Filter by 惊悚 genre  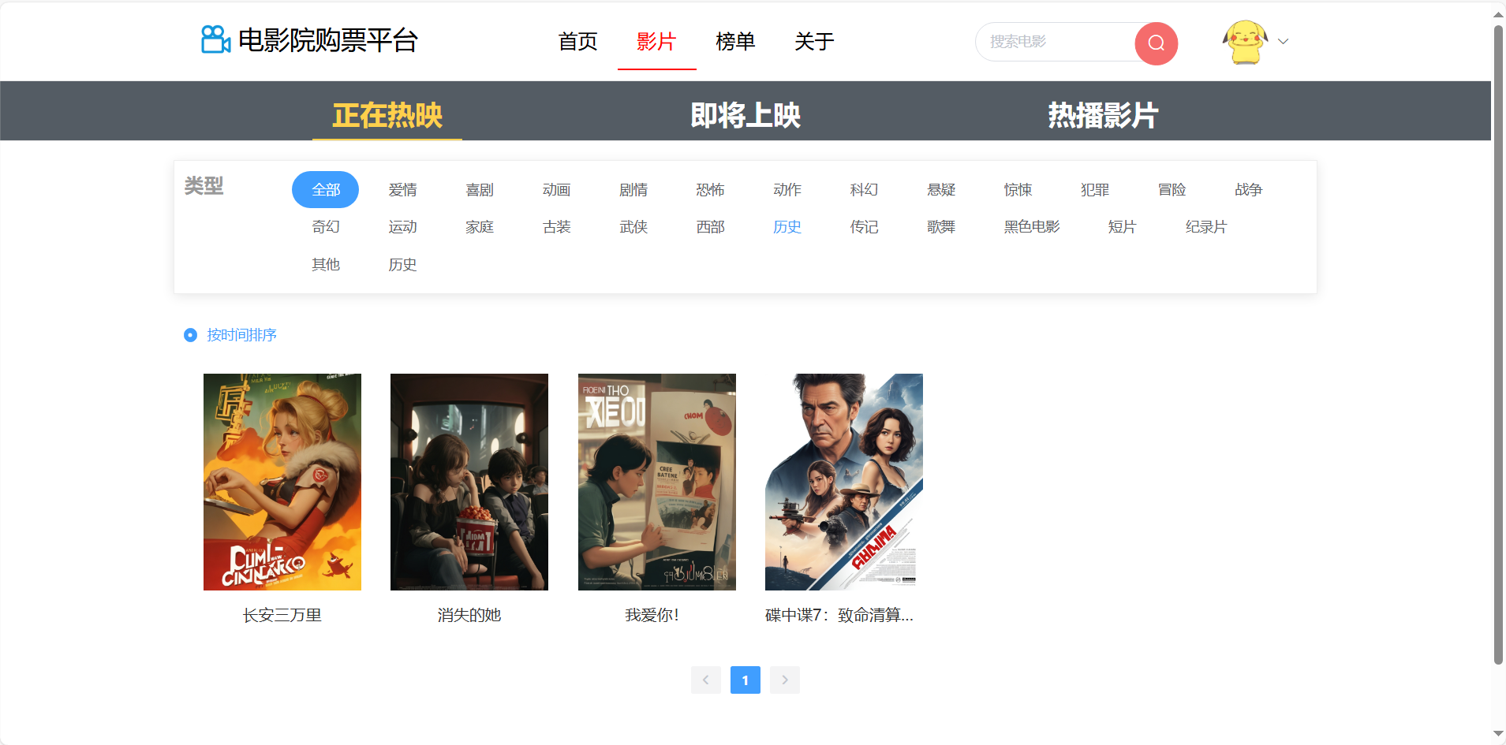(x=1018, y=190)
